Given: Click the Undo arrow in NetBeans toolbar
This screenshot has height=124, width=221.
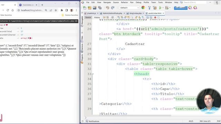Looking at the screenshot, I should click(x=107, y=8).
